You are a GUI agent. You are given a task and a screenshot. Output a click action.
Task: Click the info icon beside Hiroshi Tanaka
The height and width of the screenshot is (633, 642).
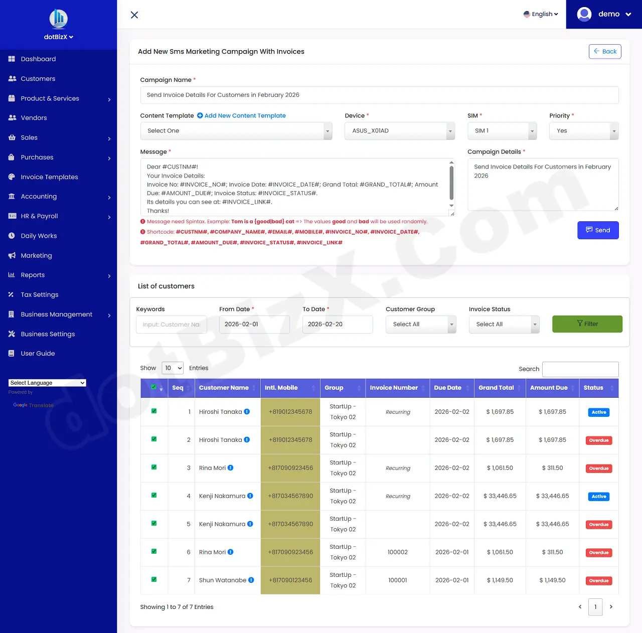tap(246, 411)
